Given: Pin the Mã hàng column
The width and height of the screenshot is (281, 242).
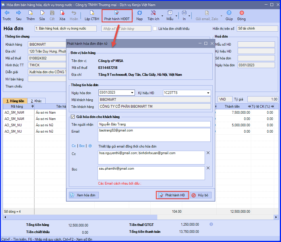Looking at the screenshot, I should point(32,107).
